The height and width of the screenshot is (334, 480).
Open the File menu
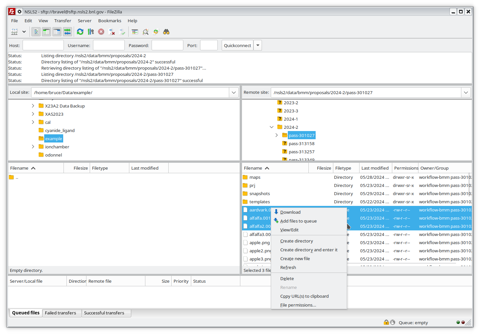14,21
